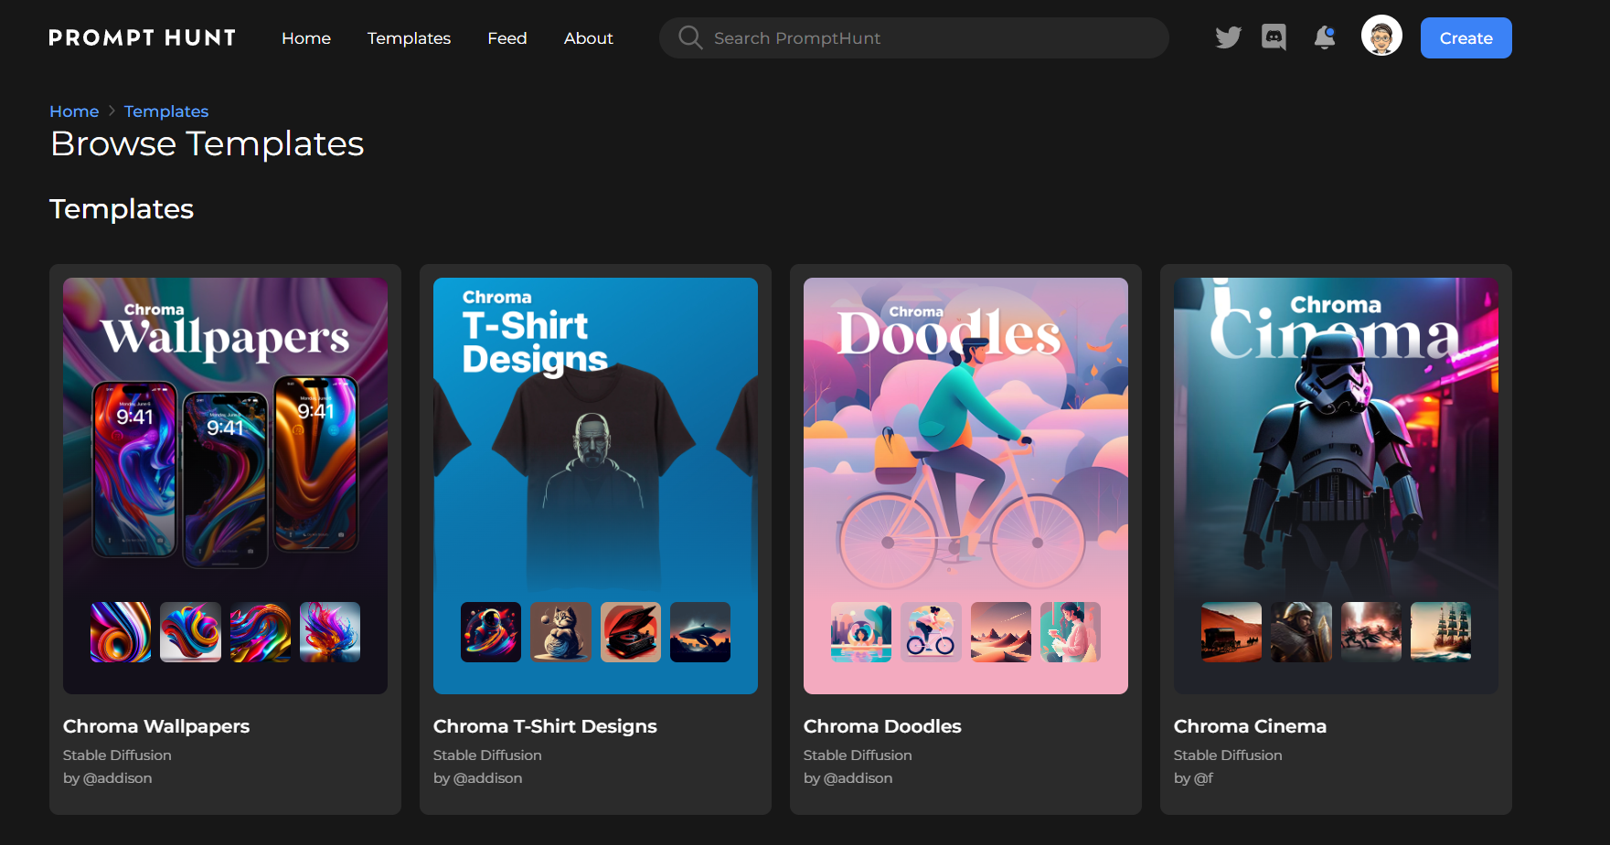
Task: Open the user avatar profile menu
Action: pos(1381,37)
